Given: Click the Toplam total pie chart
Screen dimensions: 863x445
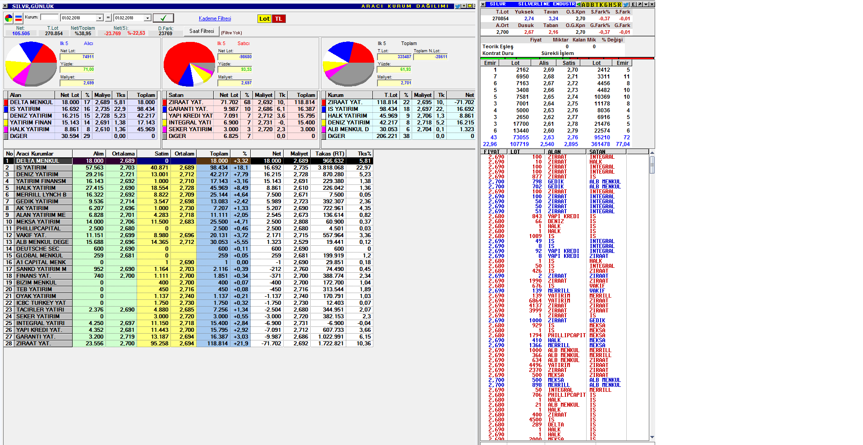Looking at the screenshot, I should tap(349, 64).
